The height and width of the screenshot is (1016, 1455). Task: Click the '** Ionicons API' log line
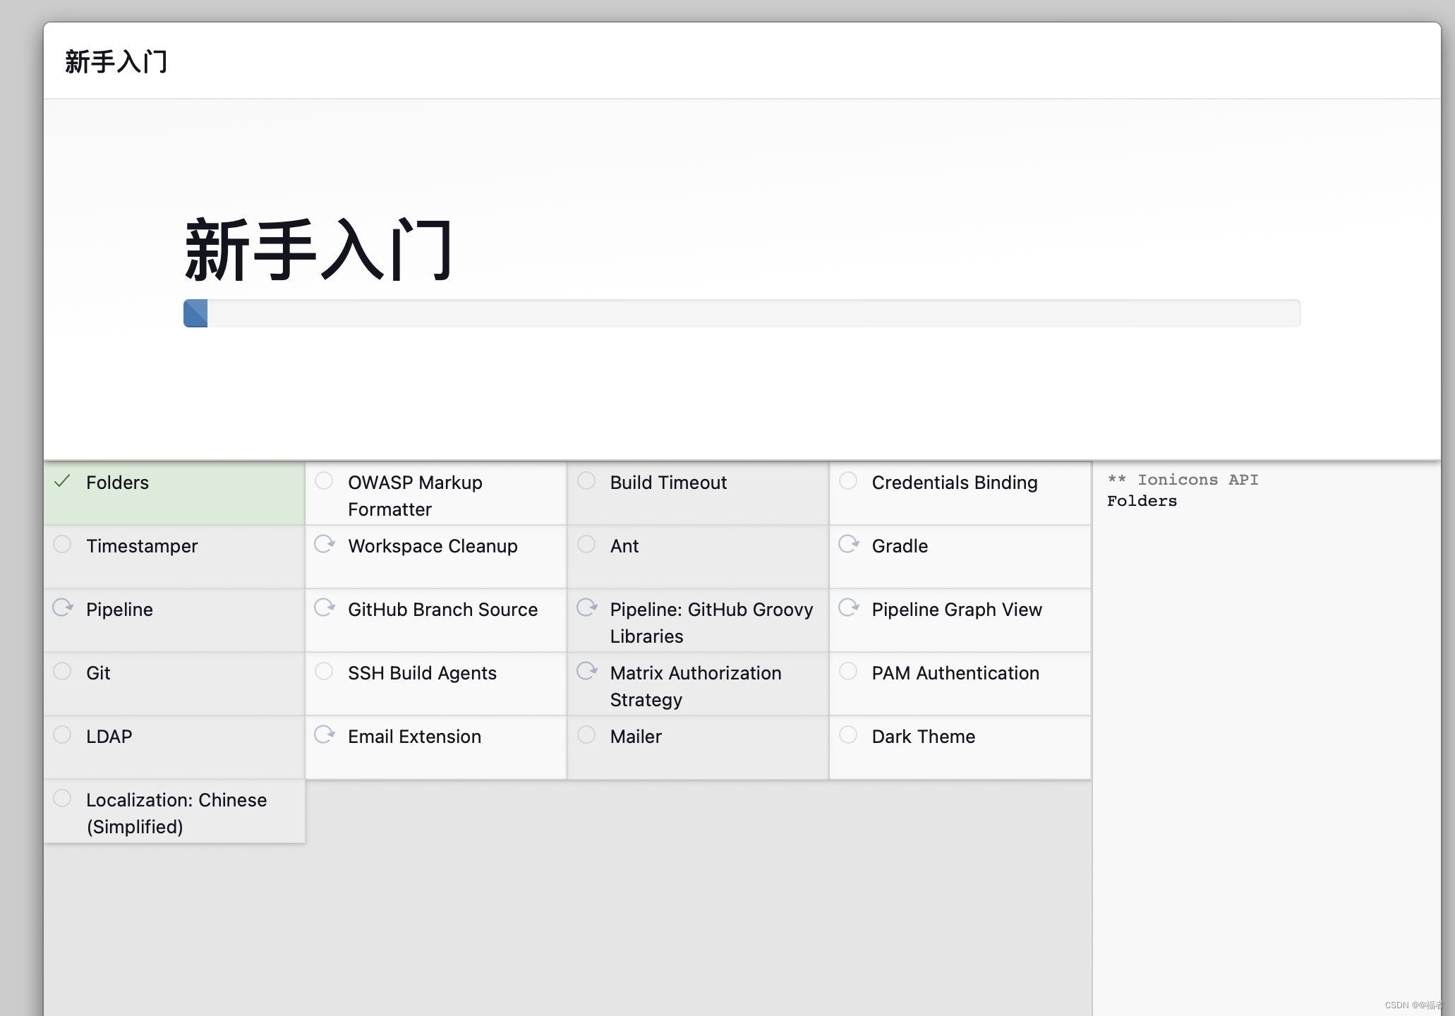[1183, 480]
